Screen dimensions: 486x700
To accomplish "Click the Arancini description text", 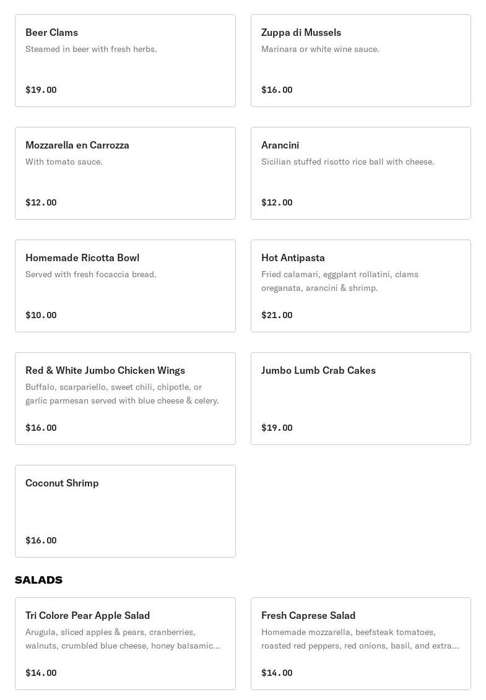I will (x=347, y=162).
